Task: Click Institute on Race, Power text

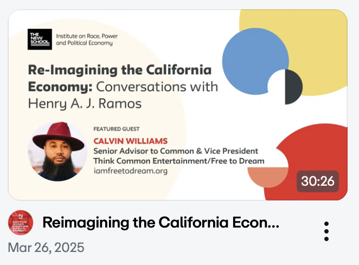Action: [x=87, y=36]
